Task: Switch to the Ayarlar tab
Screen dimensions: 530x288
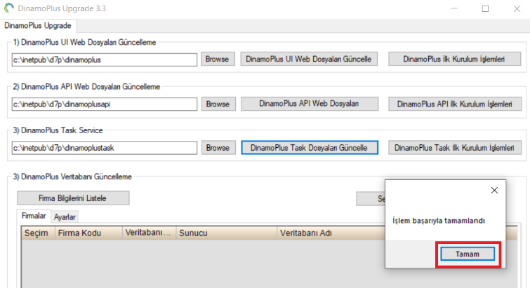Action: [x=65, y=217]
